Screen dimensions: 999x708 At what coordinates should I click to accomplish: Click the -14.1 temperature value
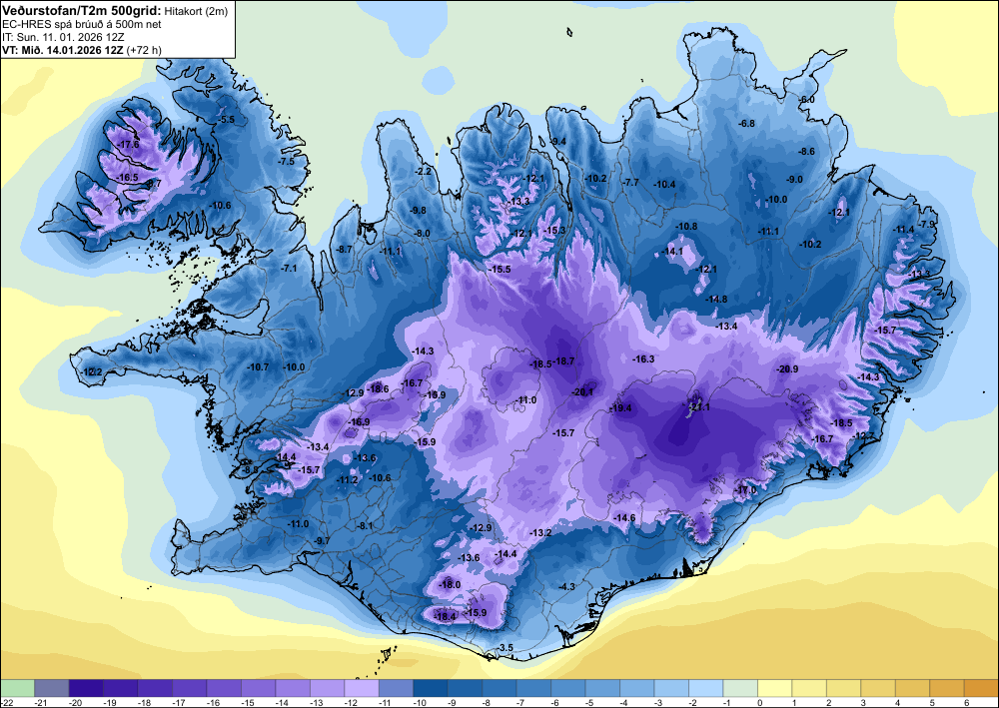(672, 252)
